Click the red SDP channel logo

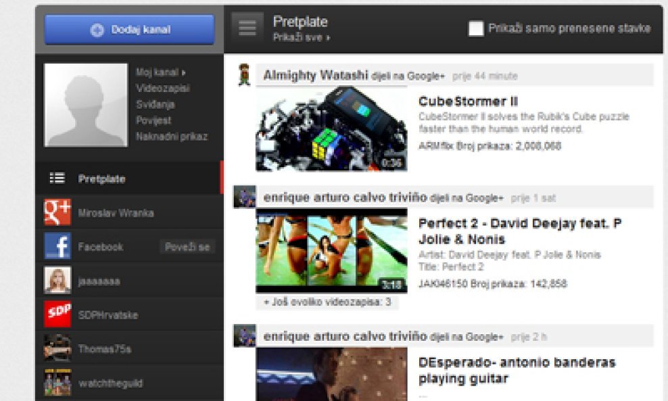pyautogui.click(x=57, y=314)
